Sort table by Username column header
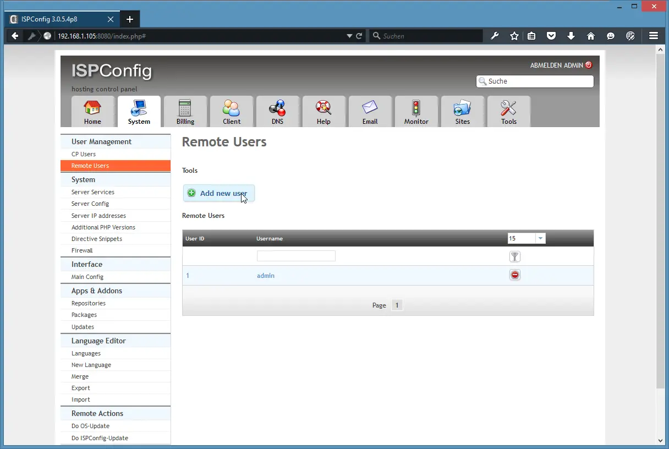 click(x=270, y=239)
